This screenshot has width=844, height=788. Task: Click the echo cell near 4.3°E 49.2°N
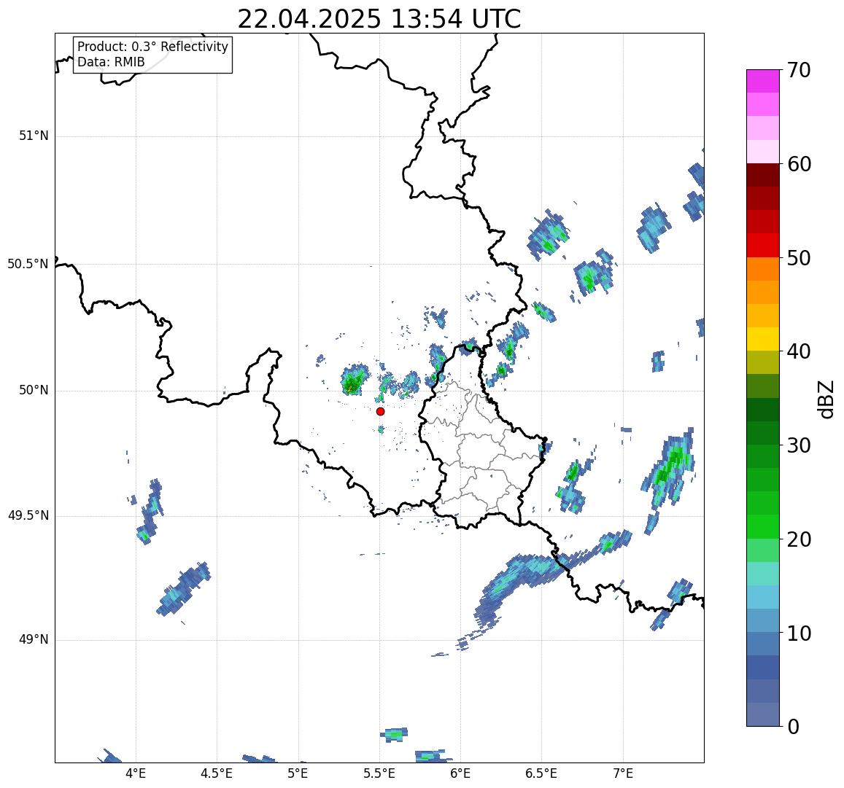[184, 588]
